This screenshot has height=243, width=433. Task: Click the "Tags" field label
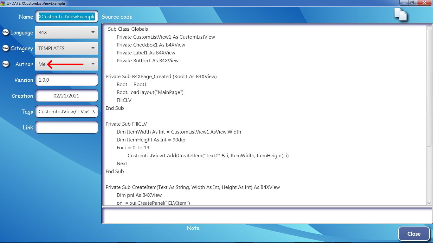click(27, 112)
